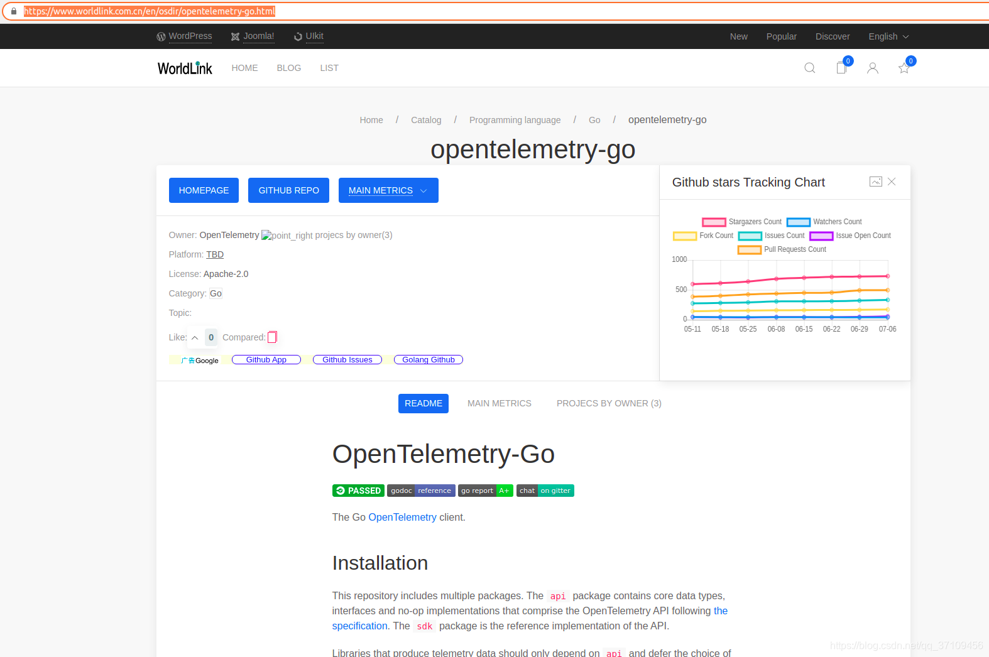Image resolution: width=989 pixels, height=657 pixels.
Task: Click the Go breadcrumb
Action: tap(594, 120)
